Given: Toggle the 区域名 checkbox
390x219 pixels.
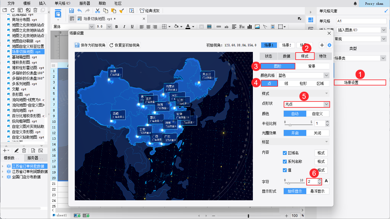Looking at the screenshot, I should pos(285,153).
